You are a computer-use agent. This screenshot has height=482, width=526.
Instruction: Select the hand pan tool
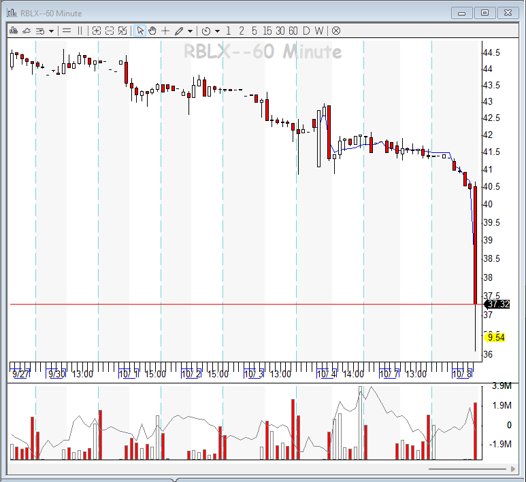point(152,31)
